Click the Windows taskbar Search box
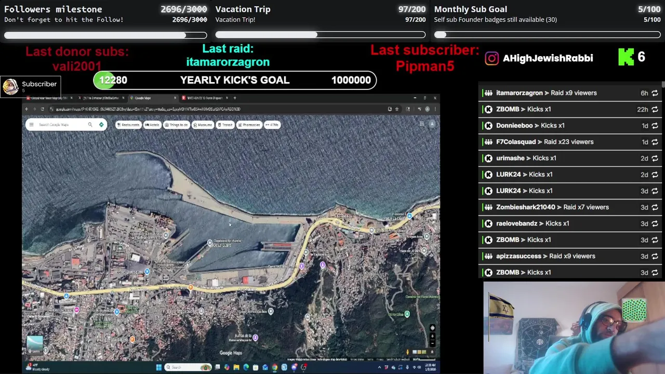Image resolution: width=665 pixels, height=374 pixels. coord(188,367)
